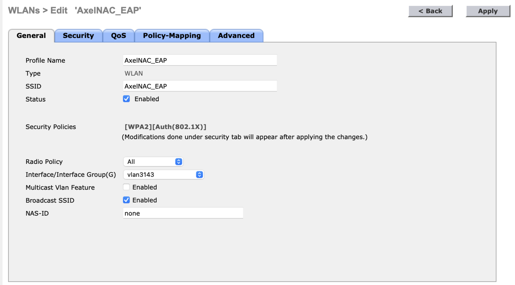This screenshot has width=515, height=285.
Task: Expand the Interface/Interface Group dropdown showing vlan3143
Action: tap(164, 174)
